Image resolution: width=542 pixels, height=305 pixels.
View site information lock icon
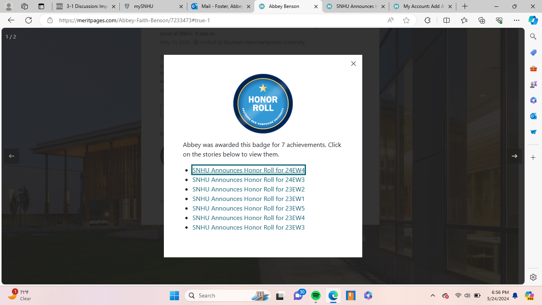[x=50, y=20]
